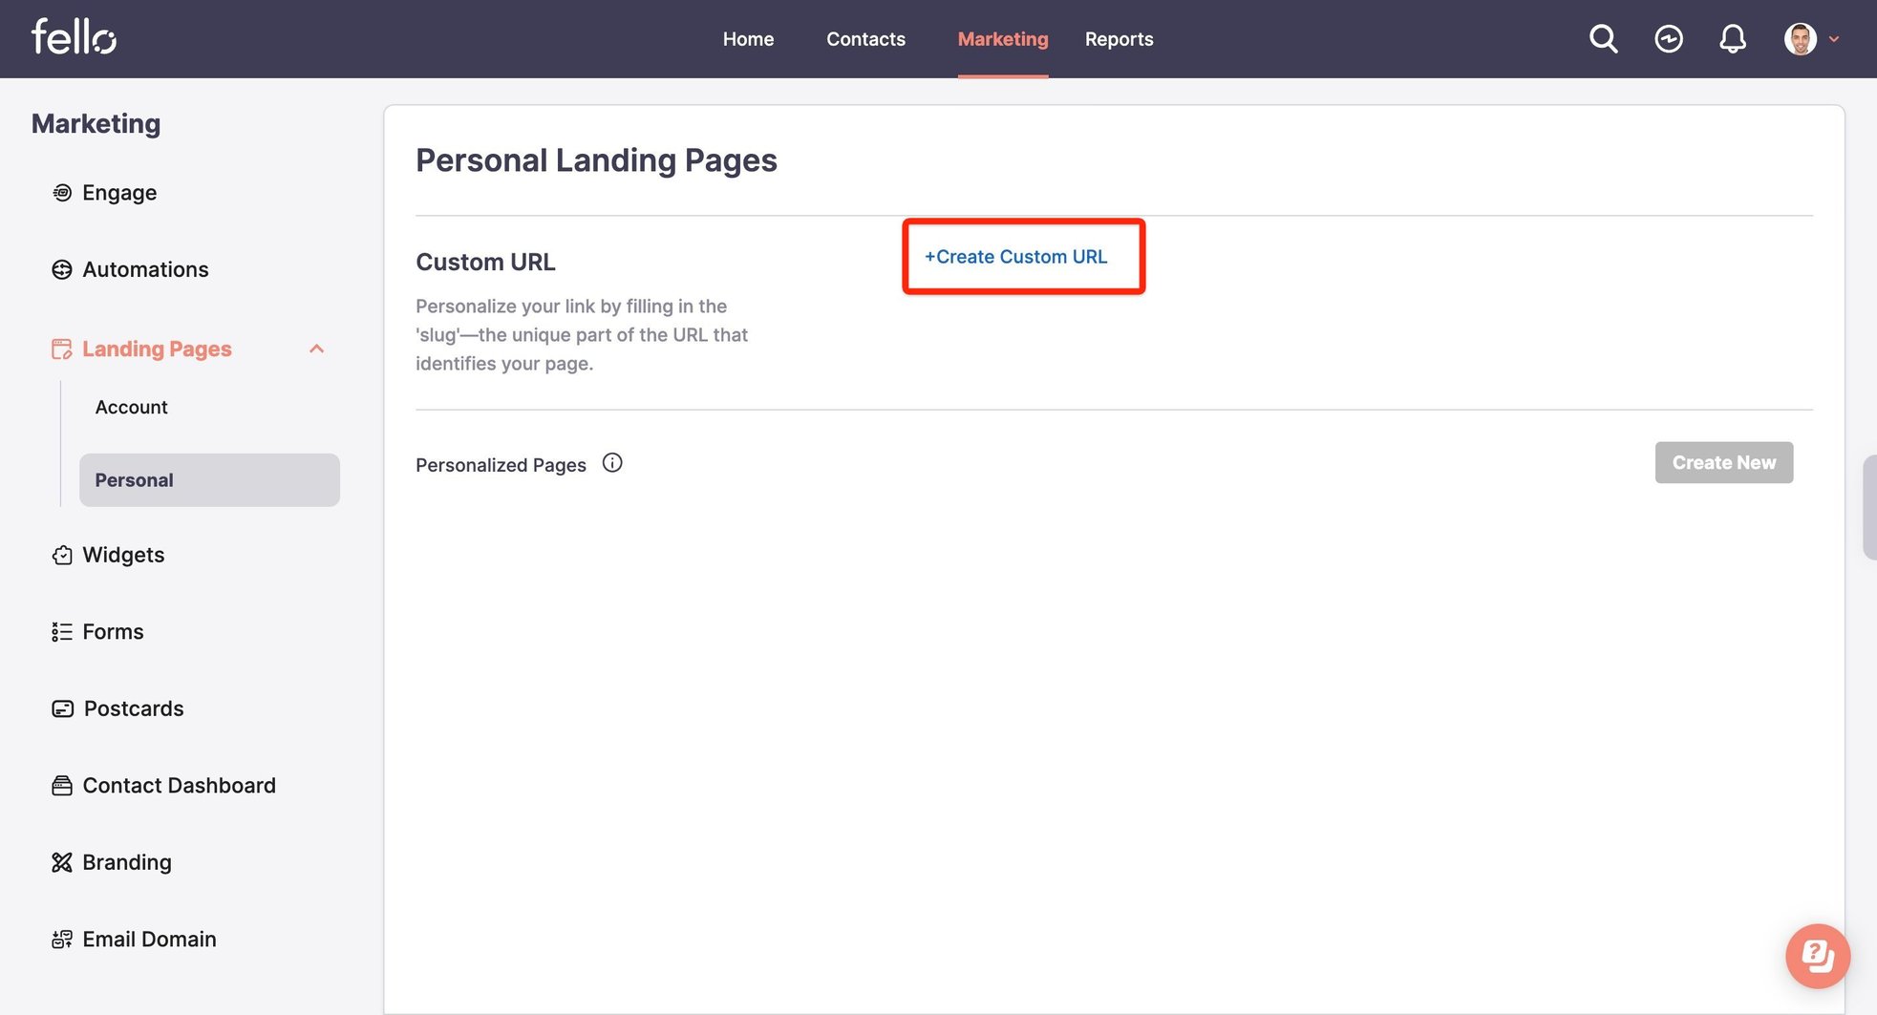
Task: Click the Create Custom URL link
Action: tap(1015, 256)
